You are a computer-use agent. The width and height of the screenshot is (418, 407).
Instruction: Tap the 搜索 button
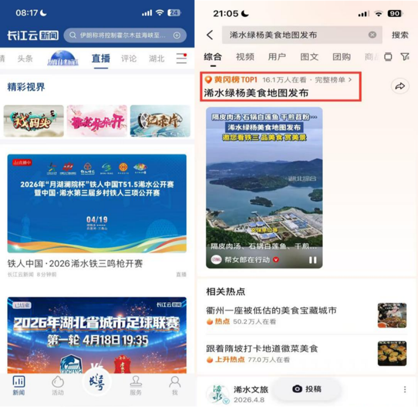click(x=400, y=35)
